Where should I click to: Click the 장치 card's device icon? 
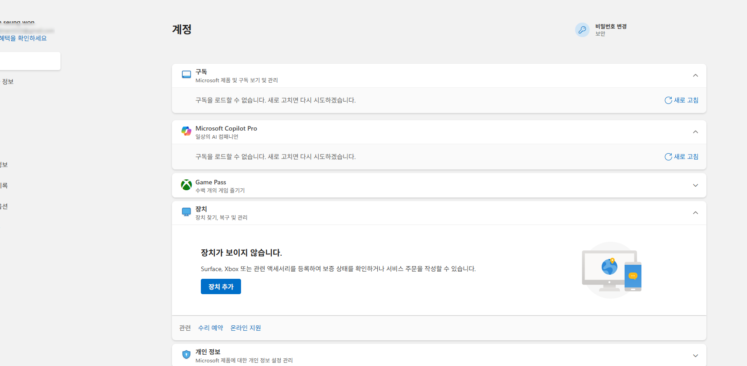(186, 212)
